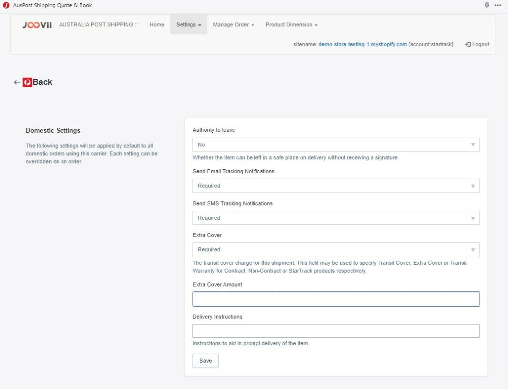Open the Settings dropdown menu
The width and height of the screenshot is (508, 389).
(189, 25)
